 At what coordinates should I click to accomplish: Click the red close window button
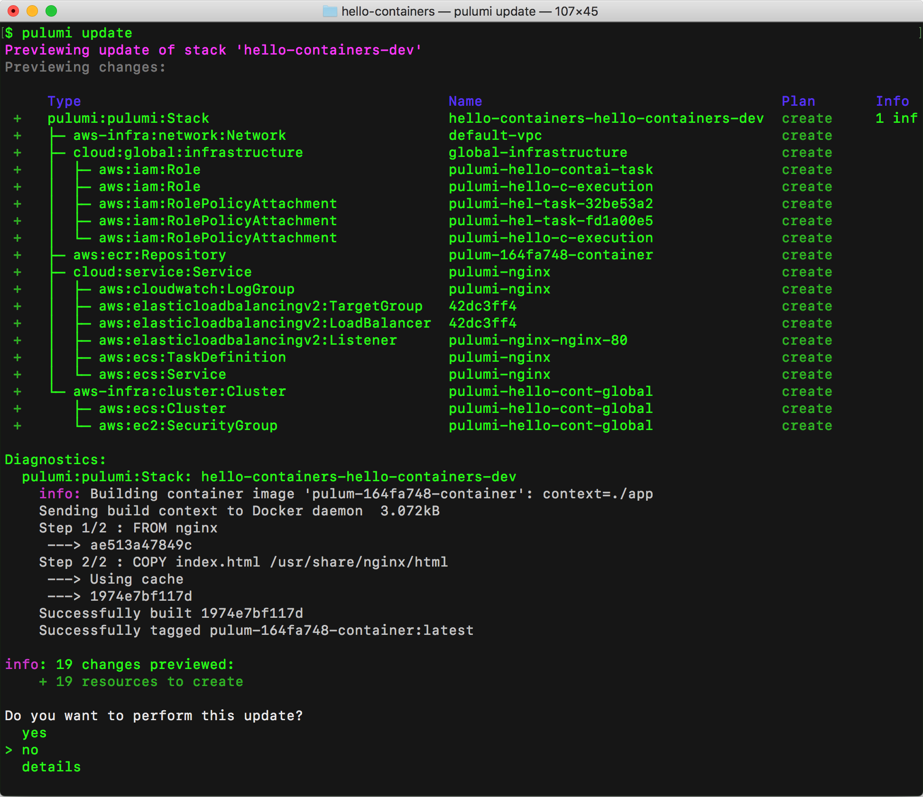(x=13, y=10)
